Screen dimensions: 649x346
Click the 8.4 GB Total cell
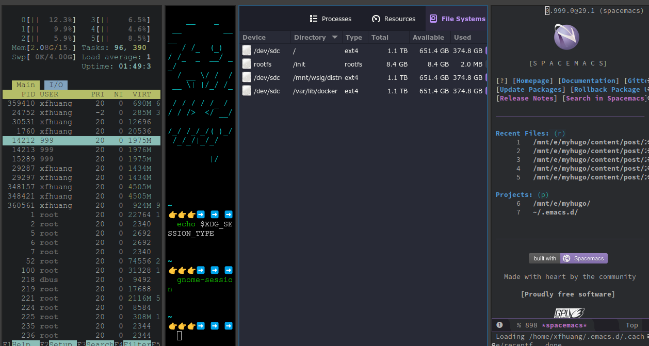(397, 64)
